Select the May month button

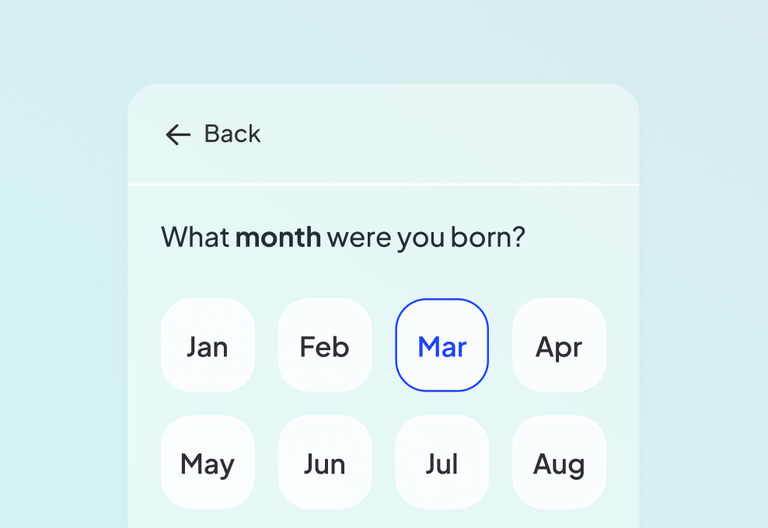click(x=208, y=463)
